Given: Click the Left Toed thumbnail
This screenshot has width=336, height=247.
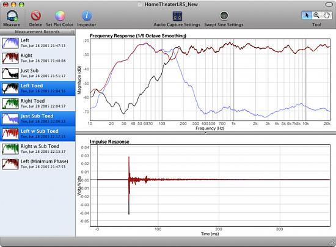Looking at the screenshot, I should coord(10,88).
